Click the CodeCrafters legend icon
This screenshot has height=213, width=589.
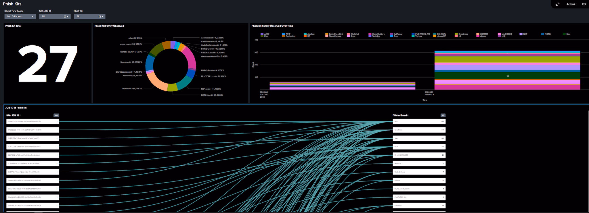click(370, 34)
